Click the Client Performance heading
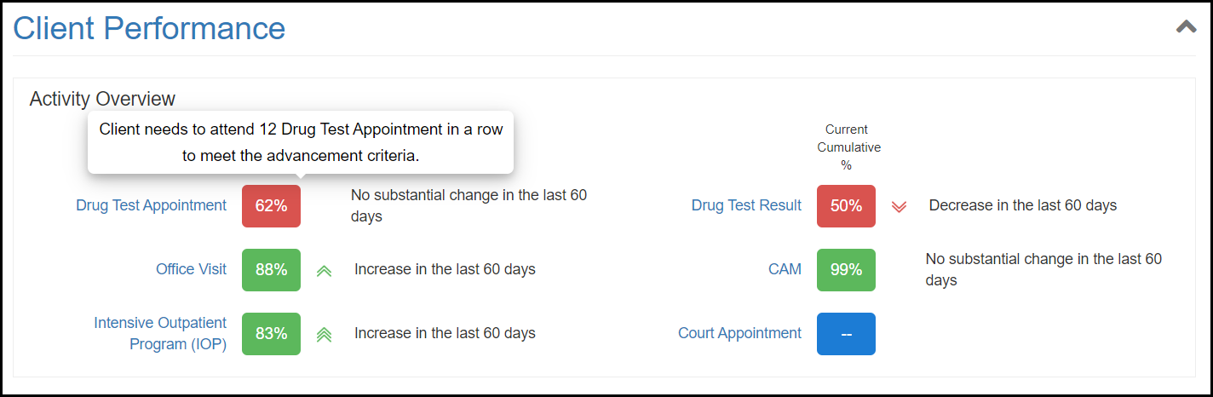 coord(149,28)
